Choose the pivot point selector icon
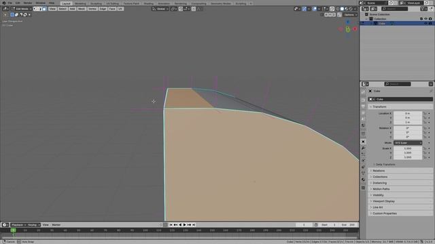Viewport: 435px width, 244px height. (174, 9)
